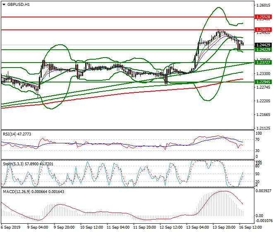Select the 11 Sep 04:00 time axis label

(x=118, y=227)
